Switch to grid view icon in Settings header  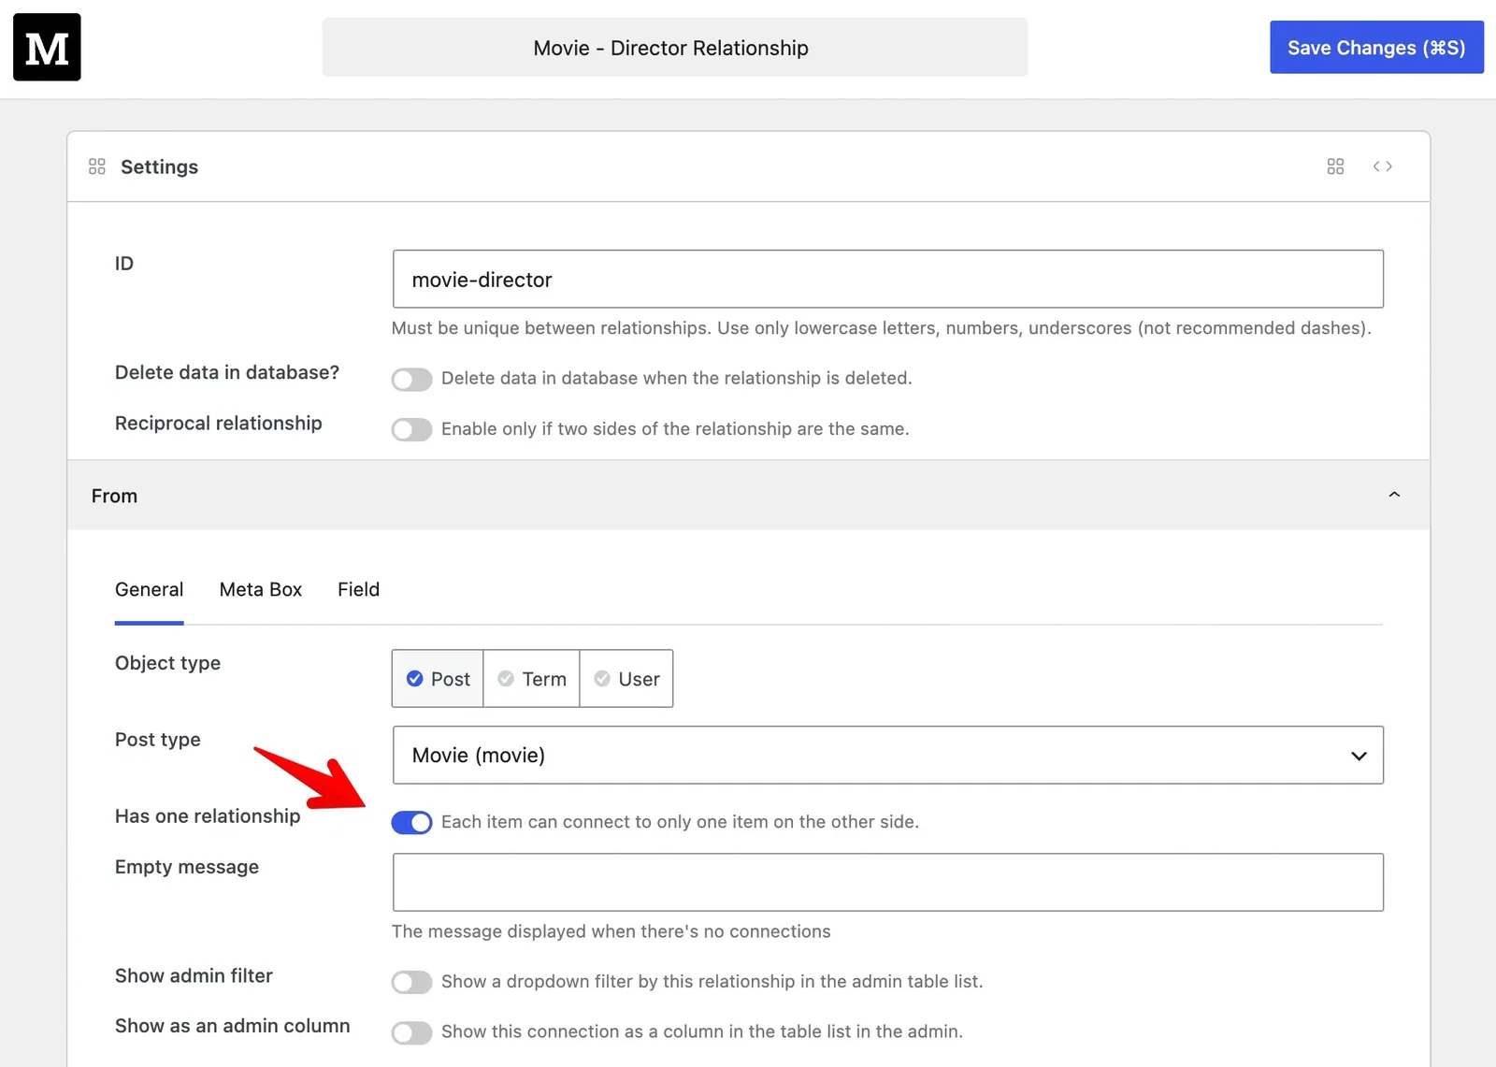pyautogui.click(x=1335, y=166)
